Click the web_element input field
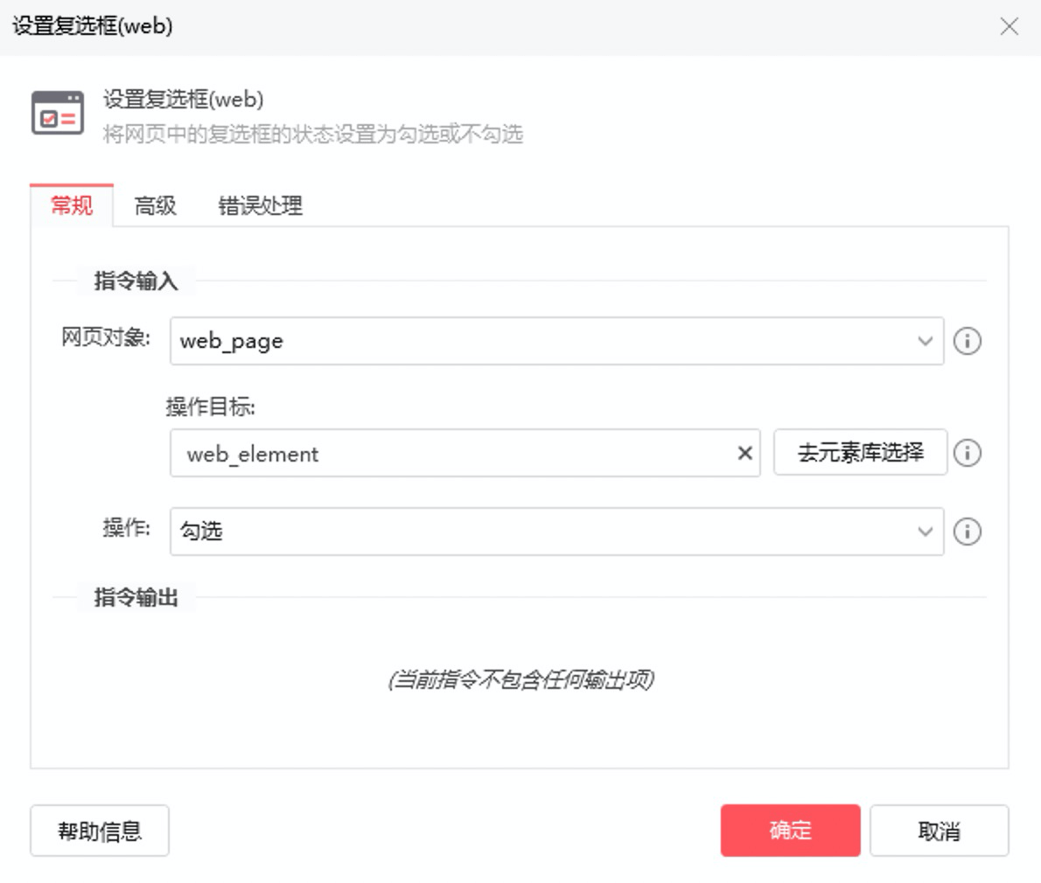 [x=465, y=453]
